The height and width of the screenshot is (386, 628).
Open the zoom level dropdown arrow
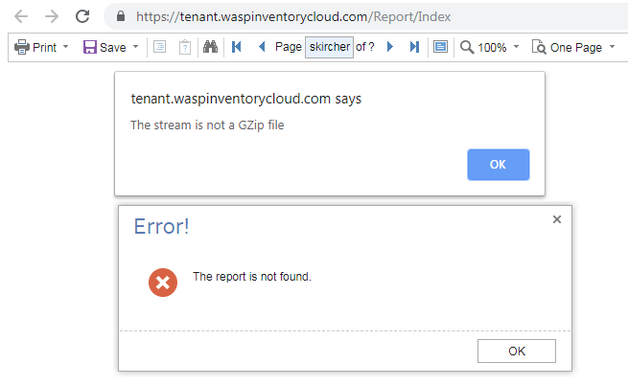coord(516,47)
